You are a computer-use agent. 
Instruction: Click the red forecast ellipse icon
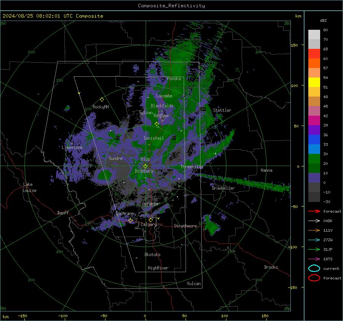point(314,278)
